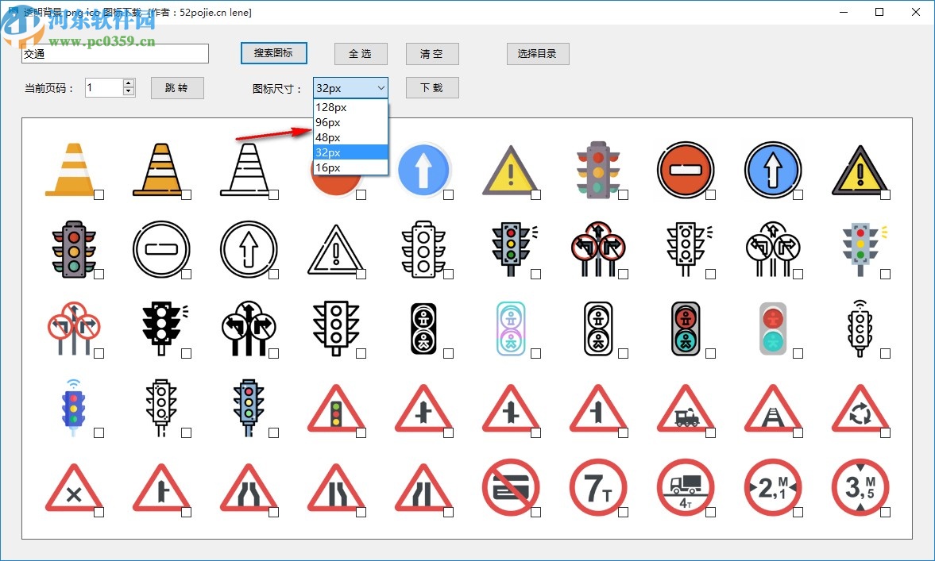This screenshot has width=935, height=561.
Task: Select the flat blue up-arrow circle icon
Action: pyautogui.click(x=423, y=170)
